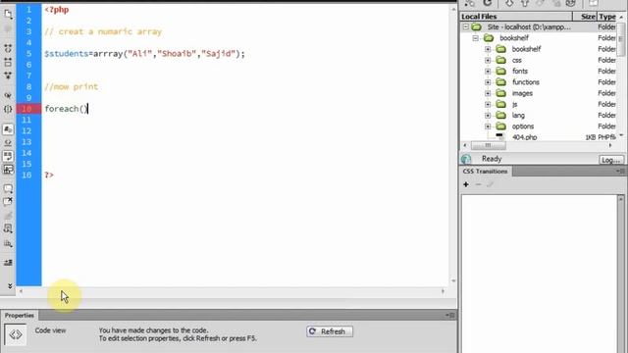Click the Remove Comment icon
The width and height of the screenshot is (628, 353).
[x=8, y=202]
